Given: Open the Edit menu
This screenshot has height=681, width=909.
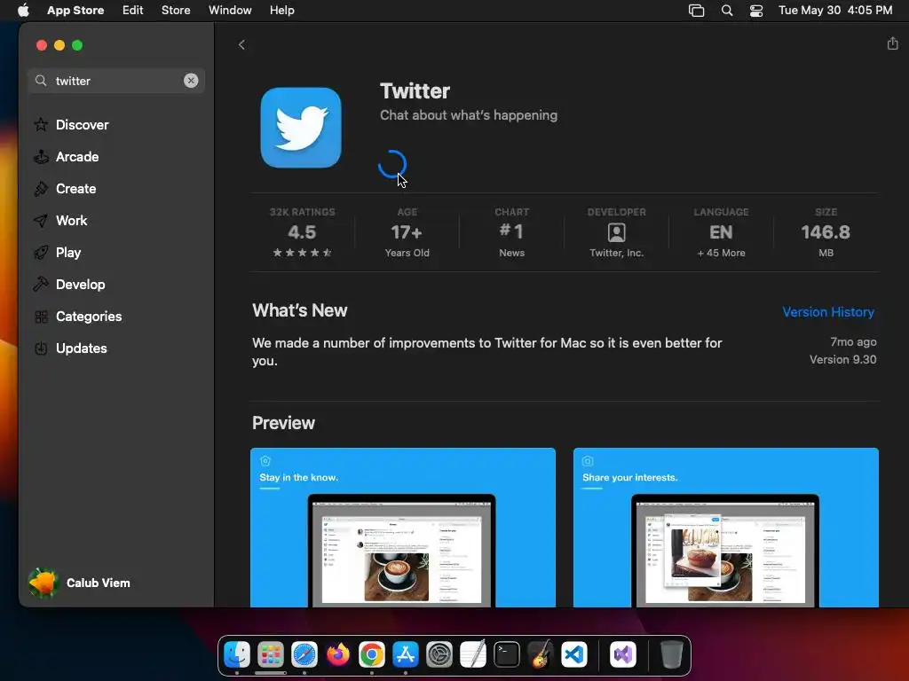Looking at the screenshot, I should tap(133, 11).
